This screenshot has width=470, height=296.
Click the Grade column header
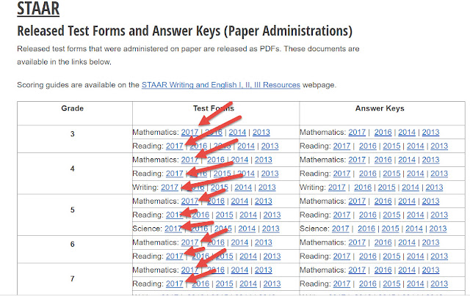[x=72, y=108]
